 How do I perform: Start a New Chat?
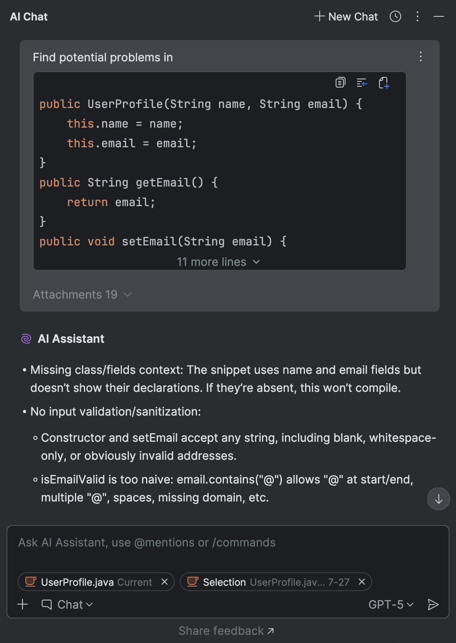point(346,17)
